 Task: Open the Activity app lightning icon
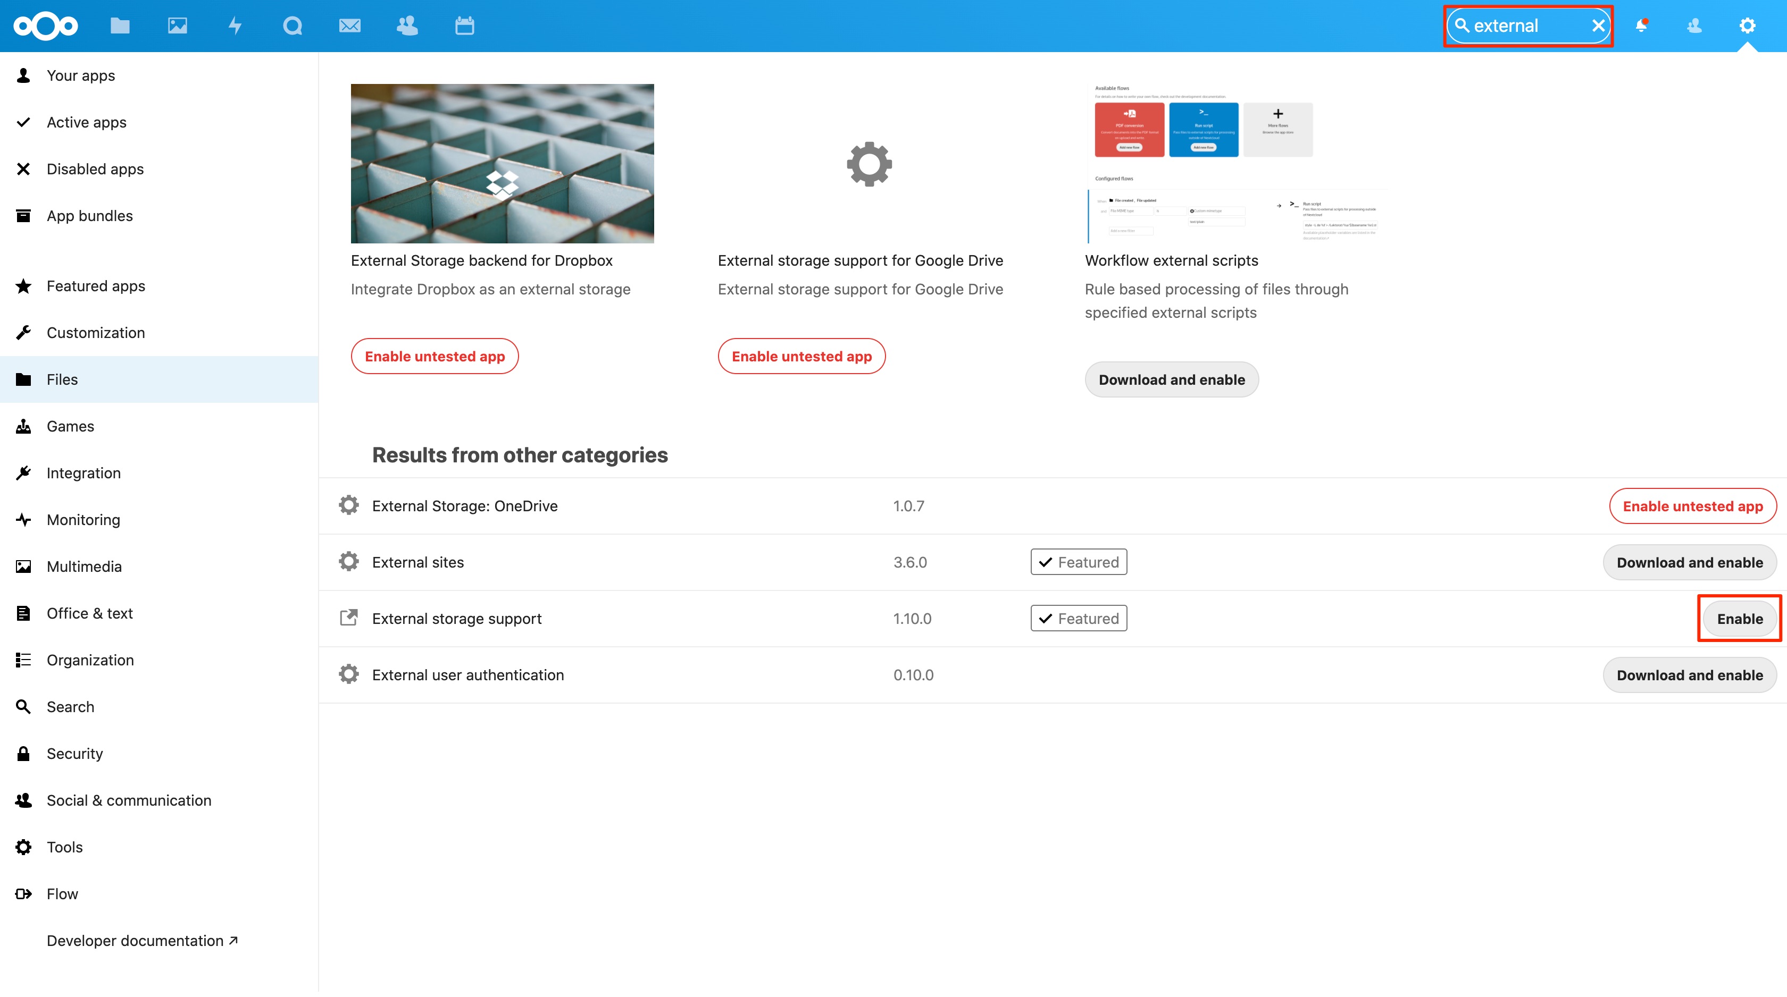point(235,26)
